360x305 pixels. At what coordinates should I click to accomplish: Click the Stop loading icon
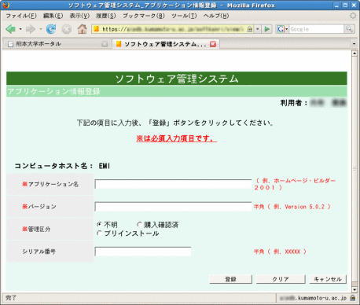click(67, 29)
